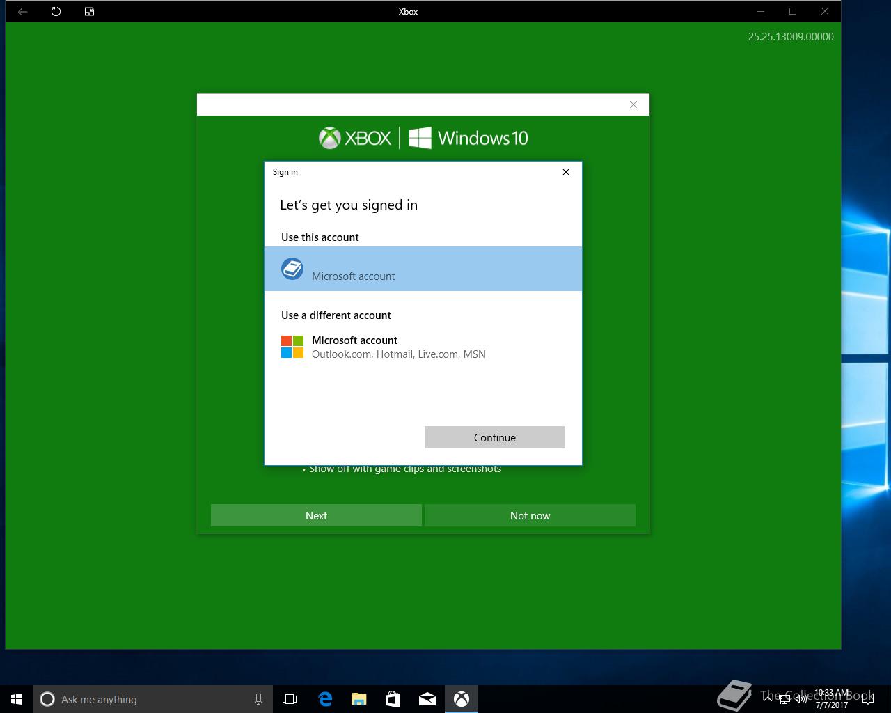The image size is (891, 713).
Task: Select Microsoft account under Use a different account
Action: point(423,347)
